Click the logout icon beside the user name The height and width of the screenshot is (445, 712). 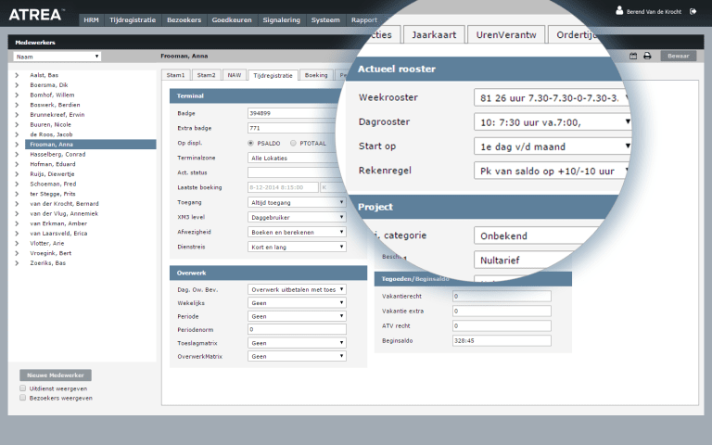[693, 11]
